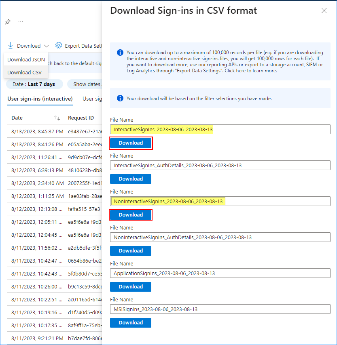Click the Show dates filter pill

[x=85, y=84]
